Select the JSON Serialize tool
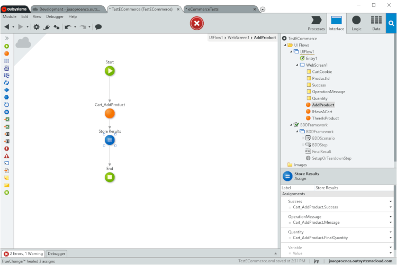 (6, 134)
